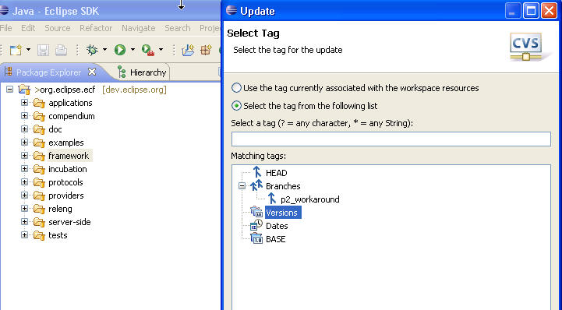Click the New wizard toolbar icon
Screen dimensions: 562x310
coord(16,50)
